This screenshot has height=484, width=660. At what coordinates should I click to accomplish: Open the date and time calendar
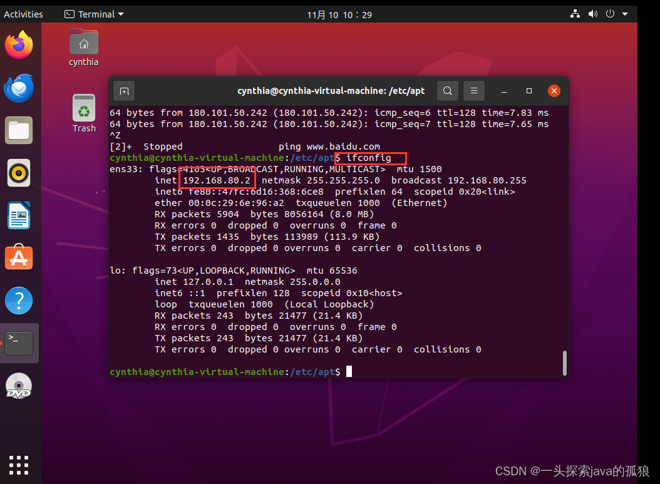pos(340,14)
